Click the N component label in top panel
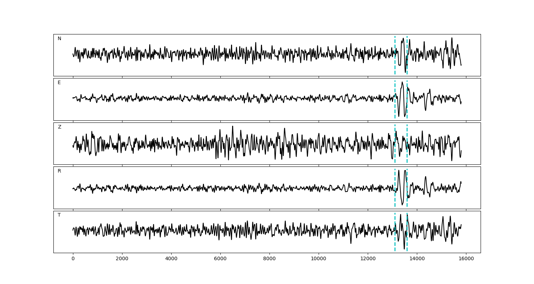 coord(59,39)
